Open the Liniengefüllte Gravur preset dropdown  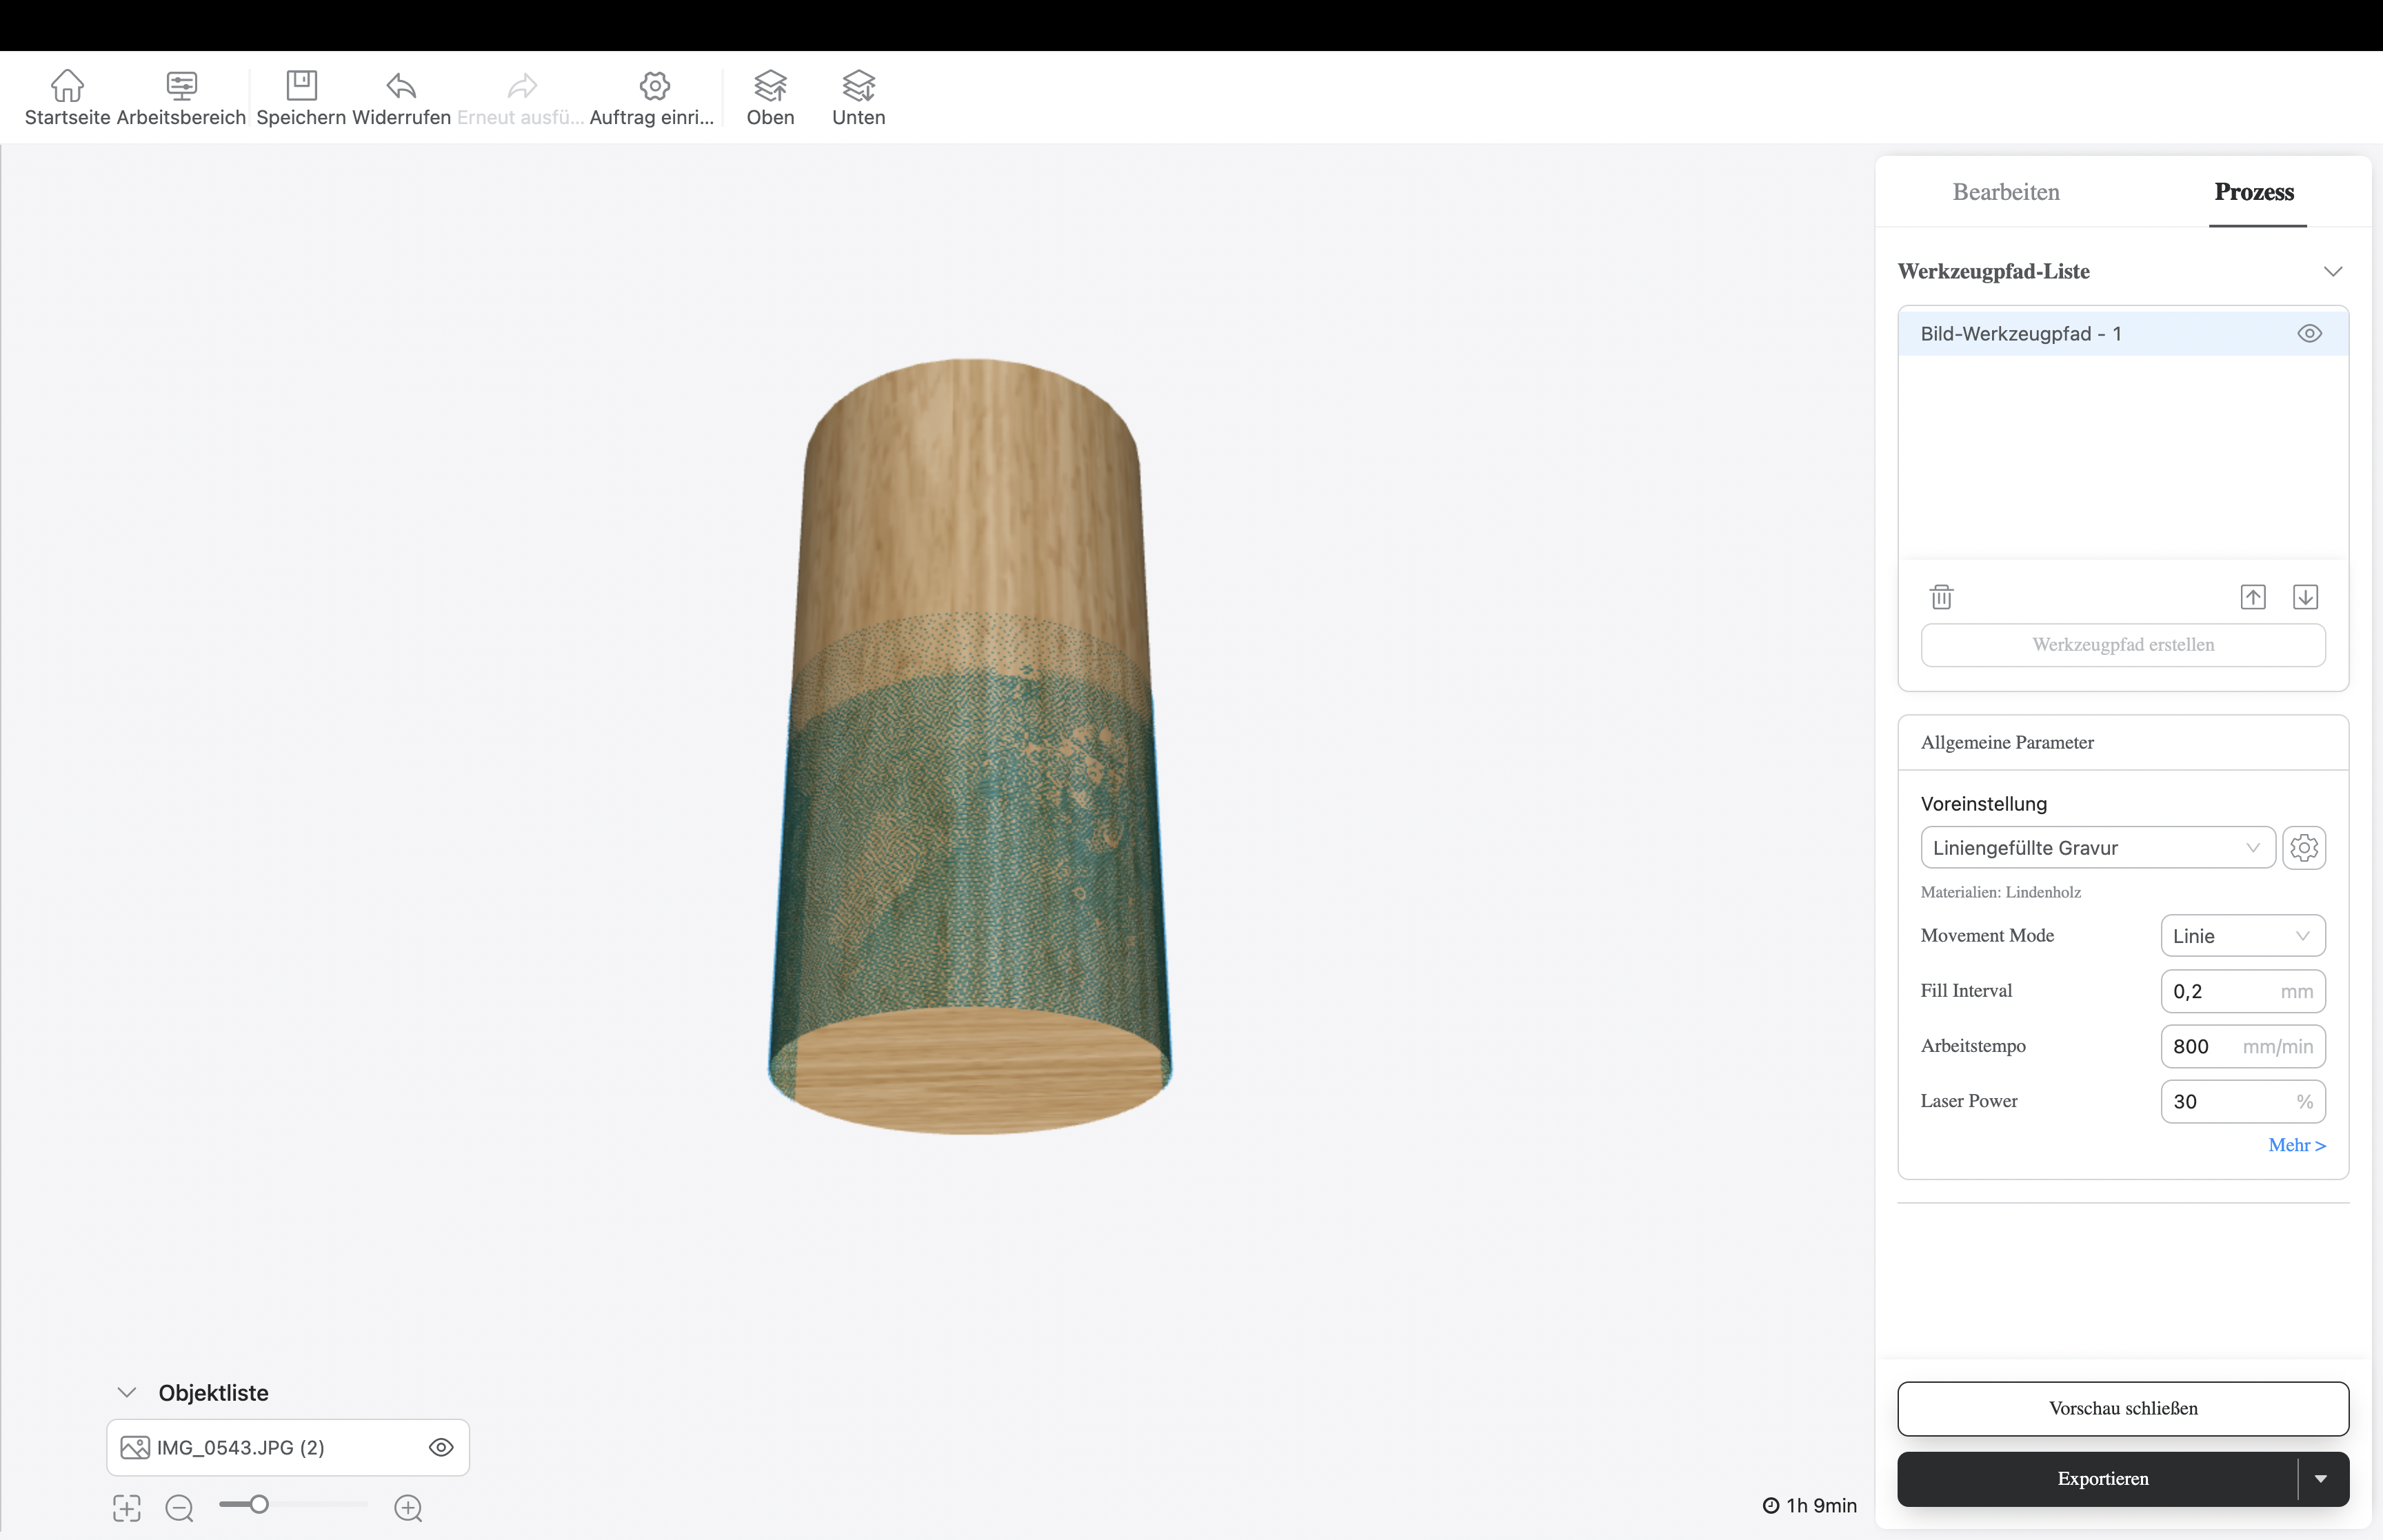pyautogui.click(x=2097, y=848)
